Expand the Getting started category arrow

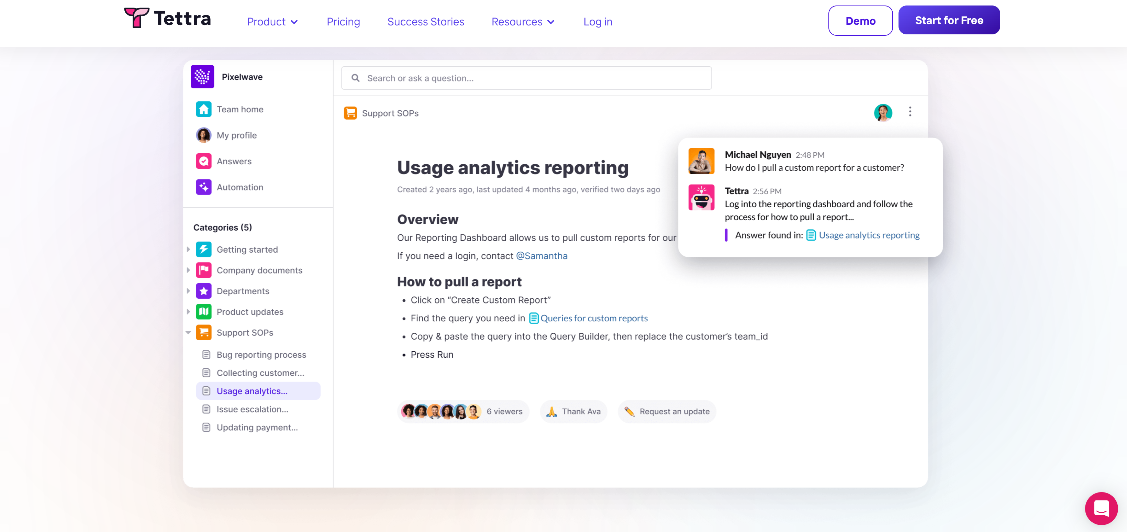188,250
